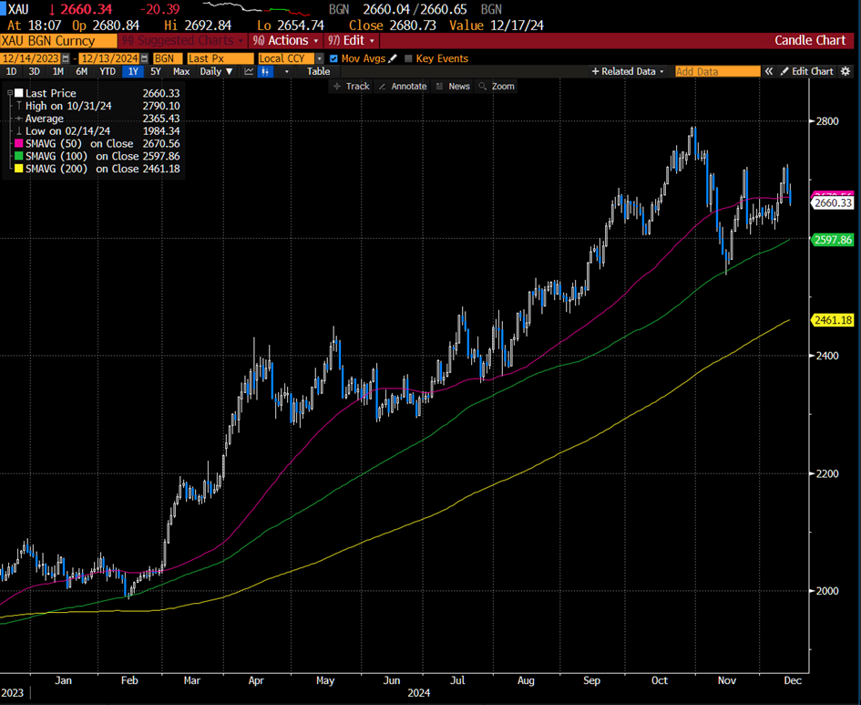Image resolution: width=861 pixels, height=705 pixels.
Task: Select the 1M time range tab
Action: point(57,71)
